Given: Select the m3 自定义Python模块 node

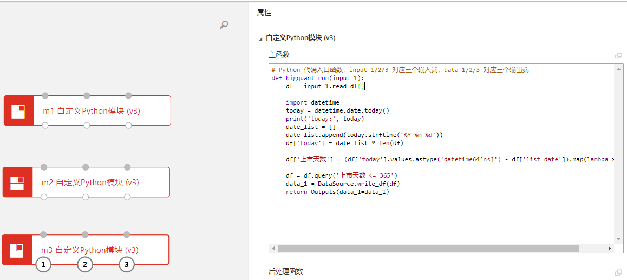Looking at the screenshot, I should click(x=90, y=250).
